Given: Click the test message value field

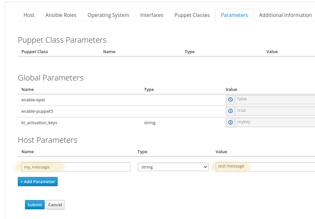Looking at the screenshot, I should coord(266,167).
